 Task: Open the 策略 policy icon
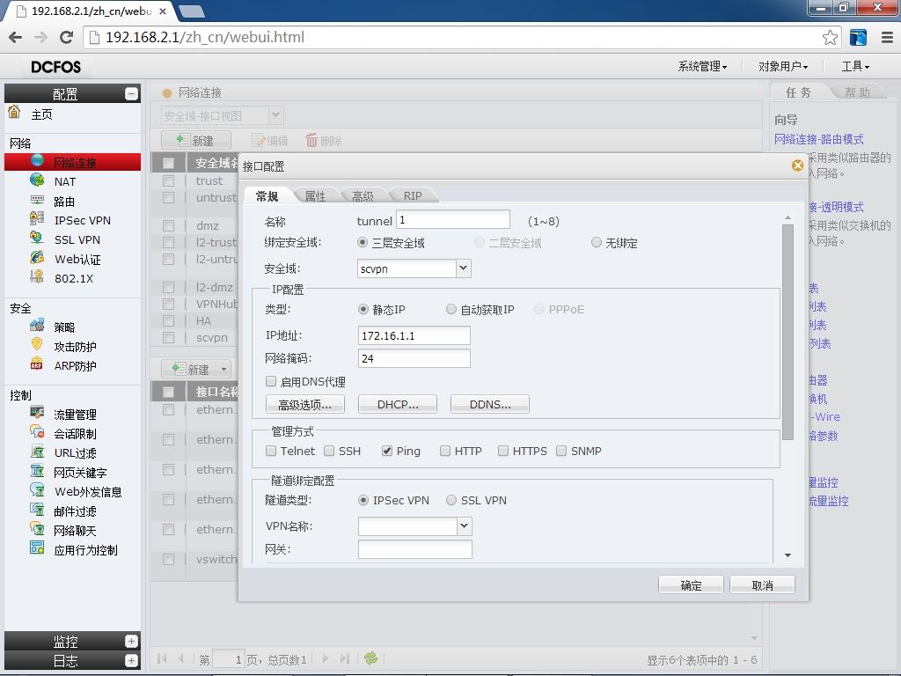pyautogui.click(x=37, y=326)
